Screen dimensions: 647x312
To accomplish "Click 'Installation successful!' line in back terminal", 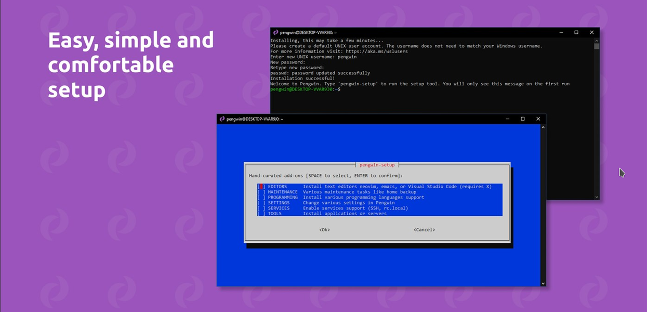I will pyautogui.click(x=302, y=79).
